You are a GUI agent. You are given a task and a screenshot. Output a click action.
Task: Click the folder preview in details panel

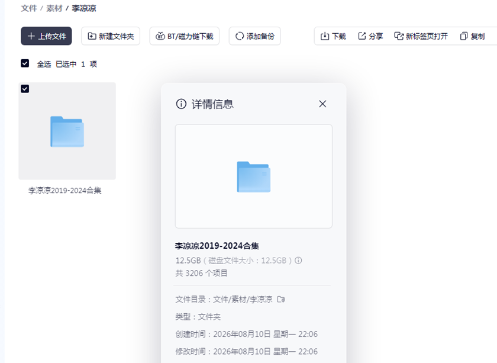tap(254, 176)
